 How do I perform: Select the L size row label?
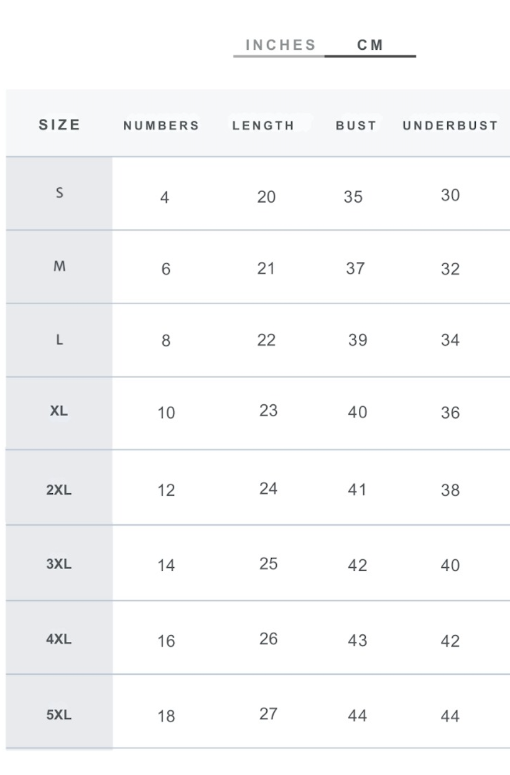(60, 340)
